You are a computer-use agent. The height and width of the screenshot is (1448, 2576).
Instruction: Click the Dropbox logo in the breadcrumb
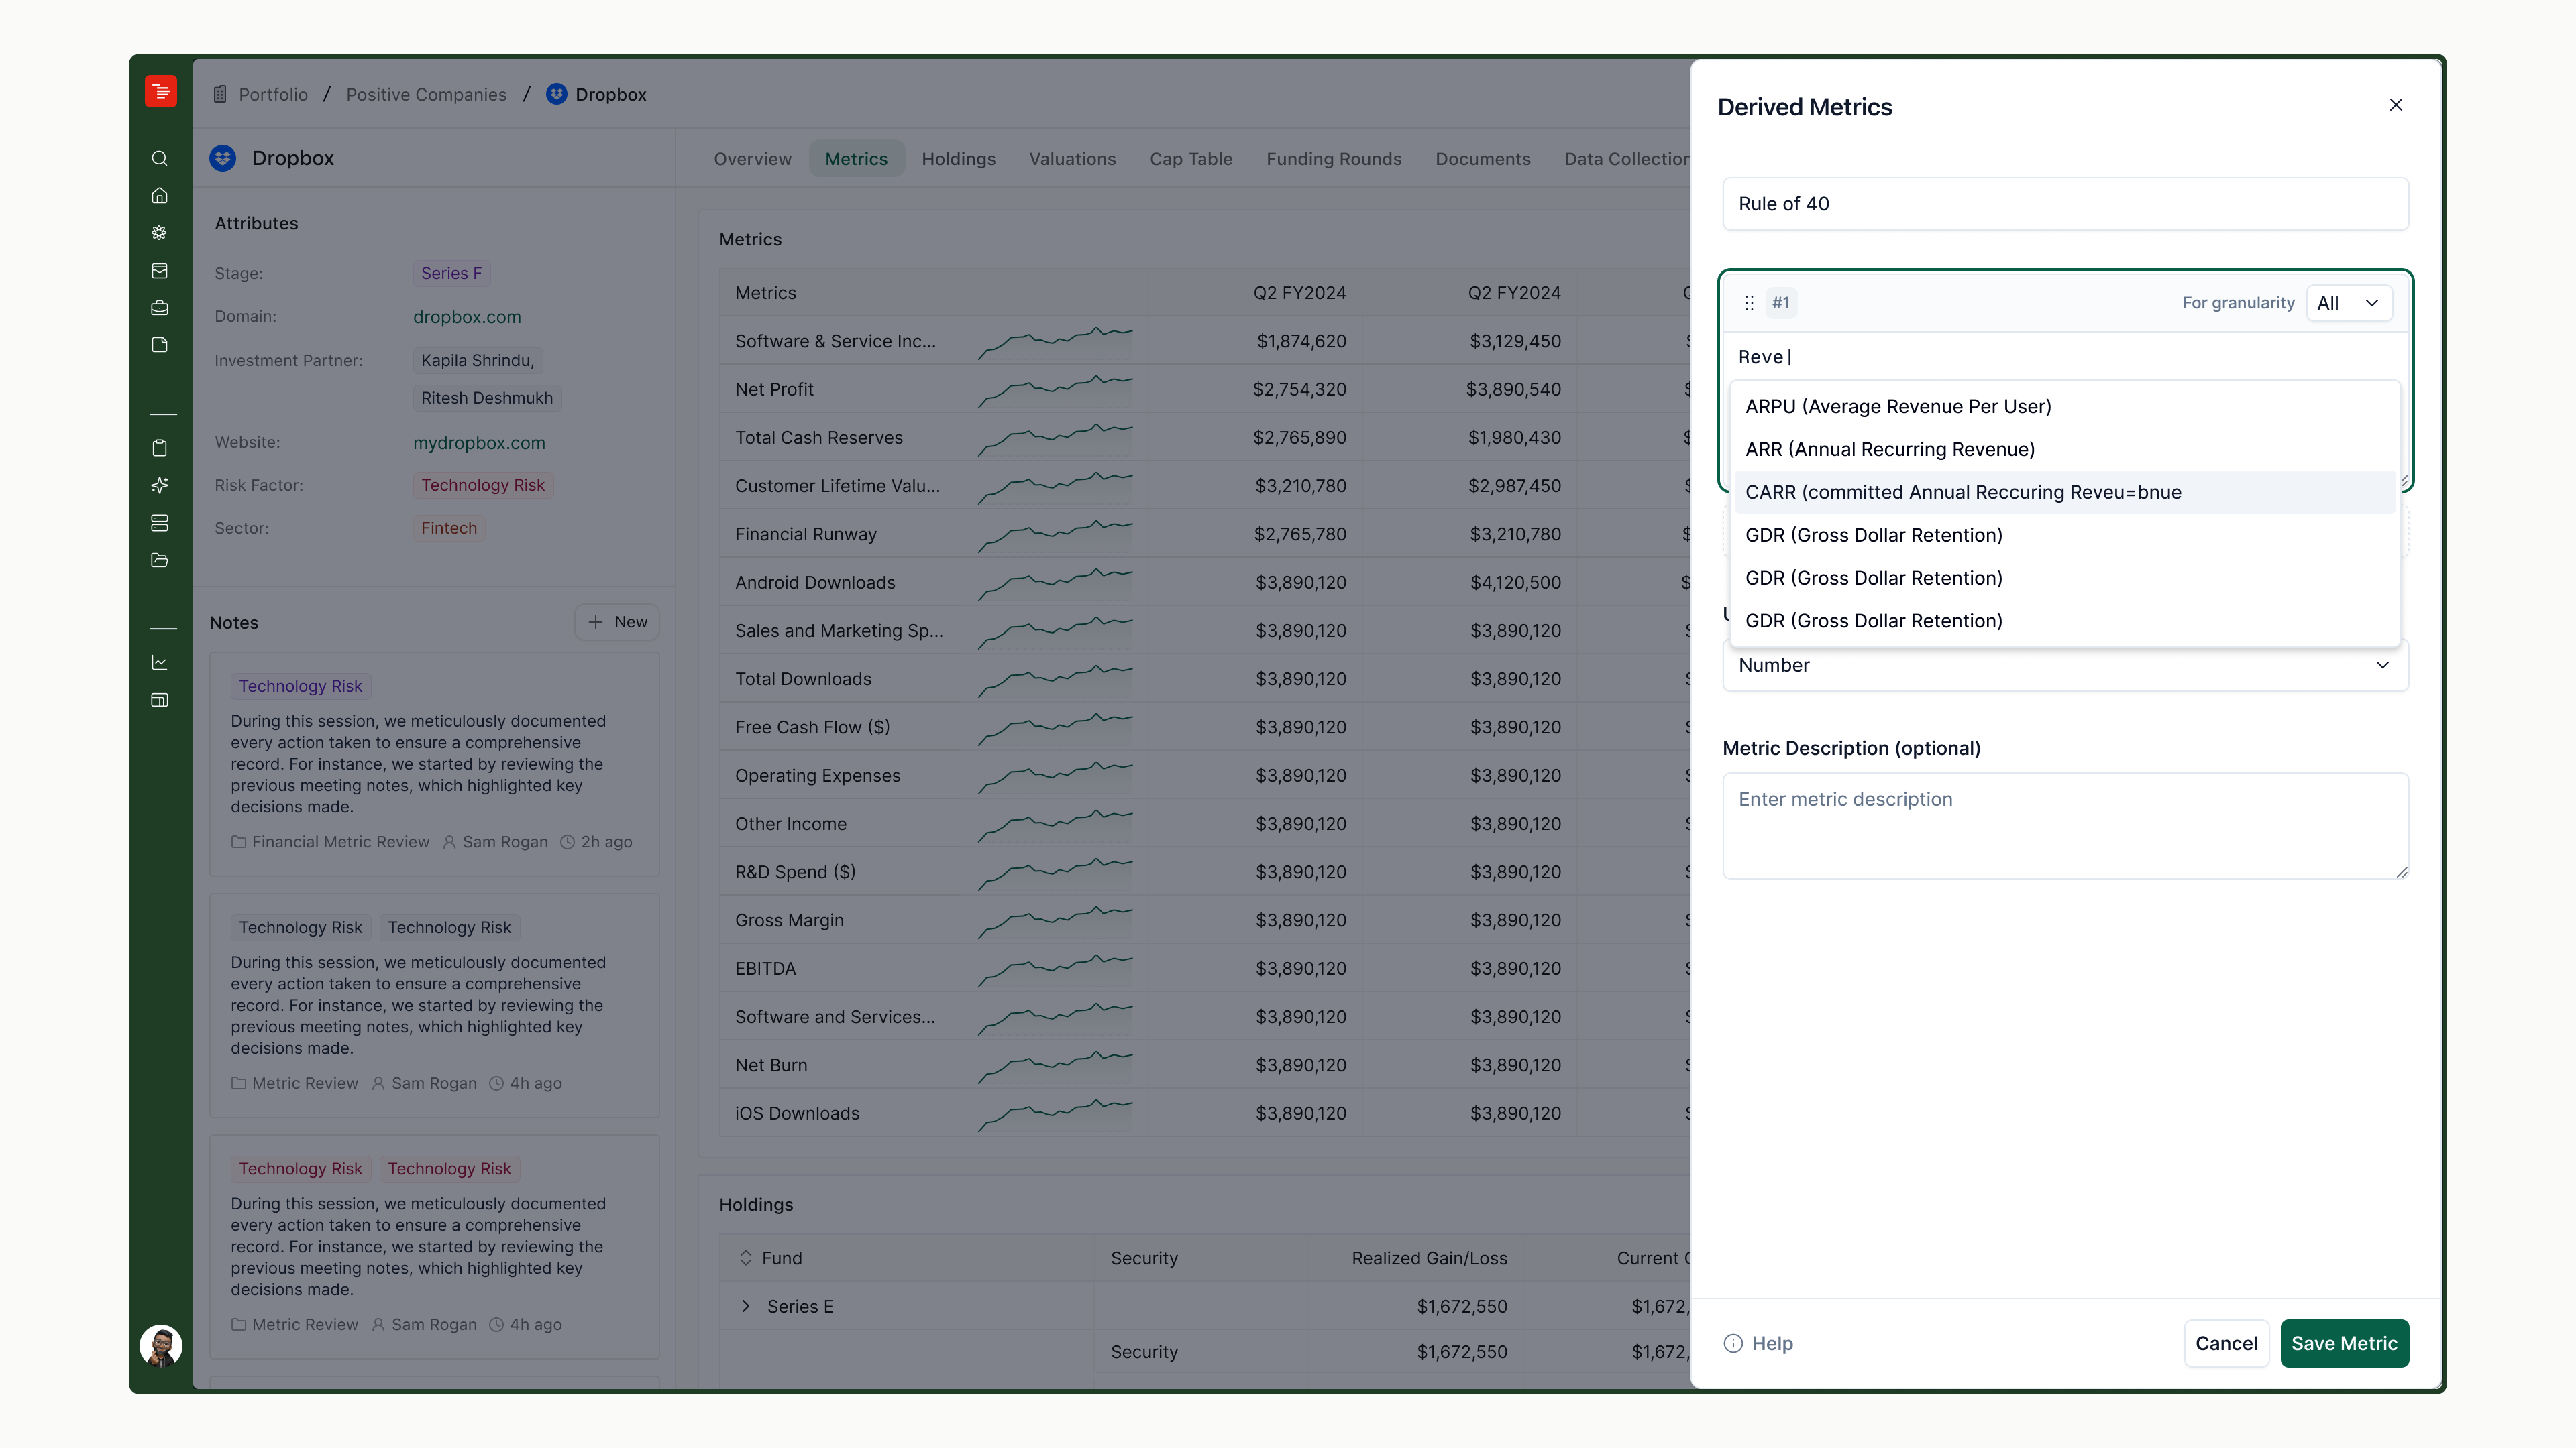(557, 94)
